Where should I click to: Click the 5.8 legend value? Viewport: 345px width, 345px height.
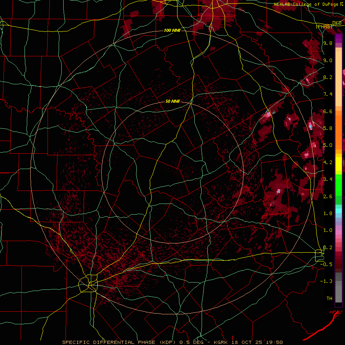click(328, 128)
